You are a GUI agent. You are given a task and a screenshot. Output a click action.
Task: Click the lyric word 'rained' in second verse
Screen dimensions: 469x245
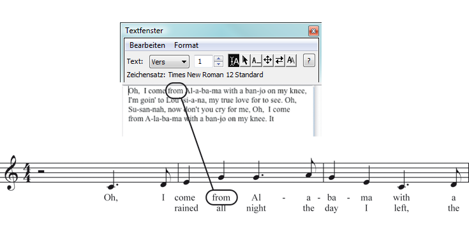tap(186, 208)
